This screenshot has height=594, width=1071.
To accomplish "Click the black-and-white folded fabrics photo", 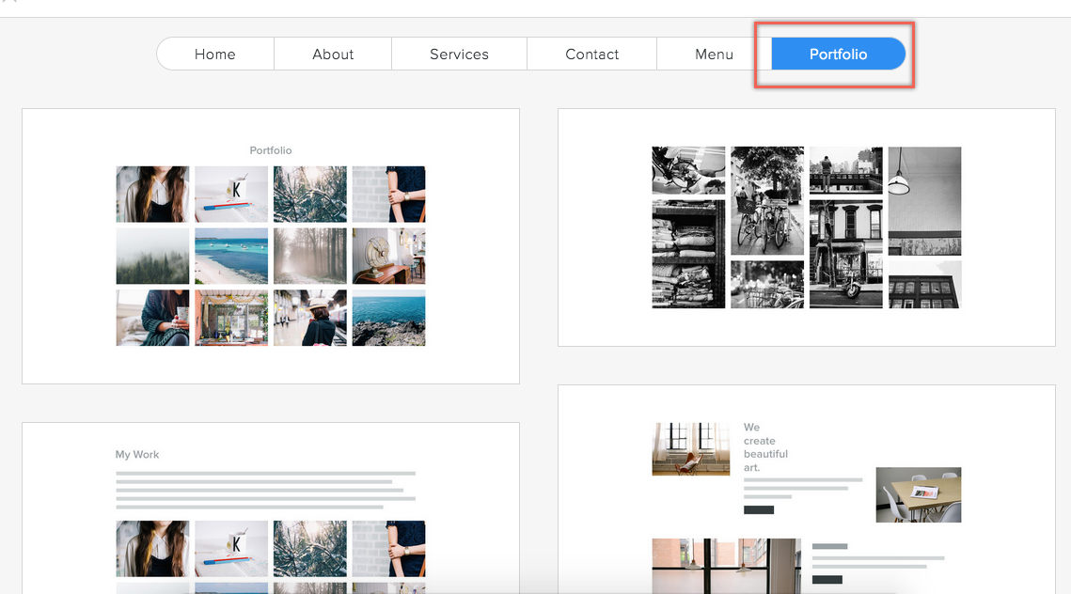I will (x=688, y=254).
